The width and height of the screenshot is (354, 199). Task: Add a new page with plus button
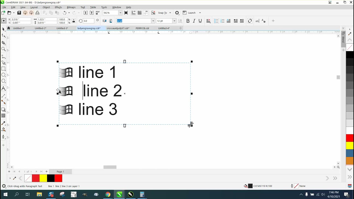pyautogui.click(x=46, y=172)
